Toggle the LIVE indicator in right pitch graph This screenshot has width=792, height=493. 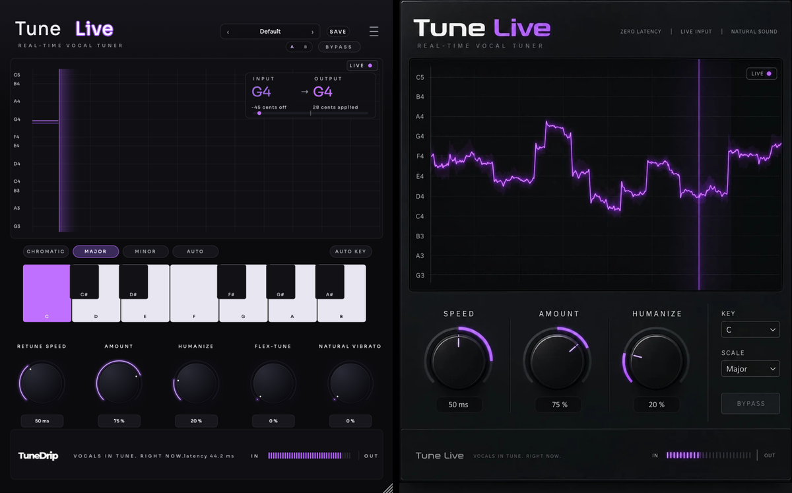click(x=761, y=74)
